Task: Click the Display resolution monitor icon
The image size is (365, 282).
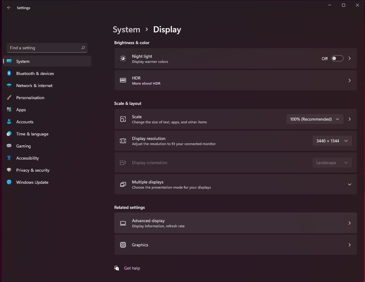Action: click(123, 141)
